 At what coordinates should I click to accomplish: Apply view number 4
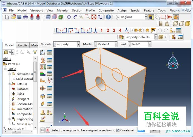pos(120,30)
